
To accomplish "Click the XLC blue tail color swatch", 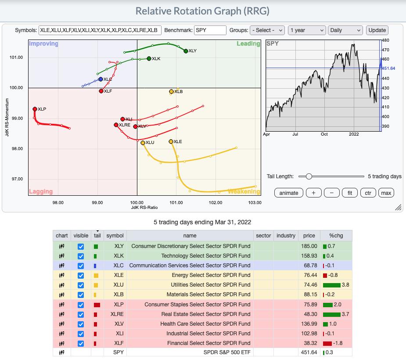I will 95,266.
